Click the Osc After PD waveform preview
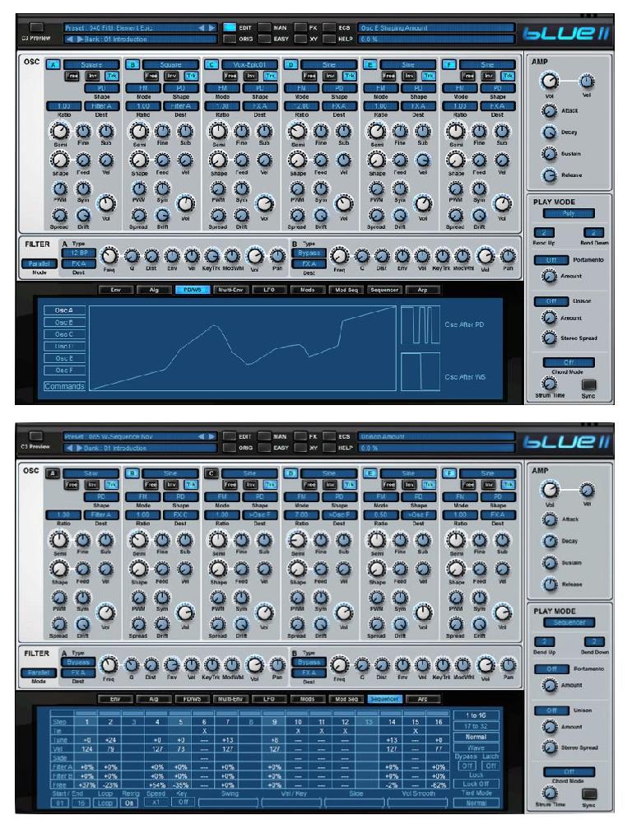The image size is (632, 829). point(421,326)
